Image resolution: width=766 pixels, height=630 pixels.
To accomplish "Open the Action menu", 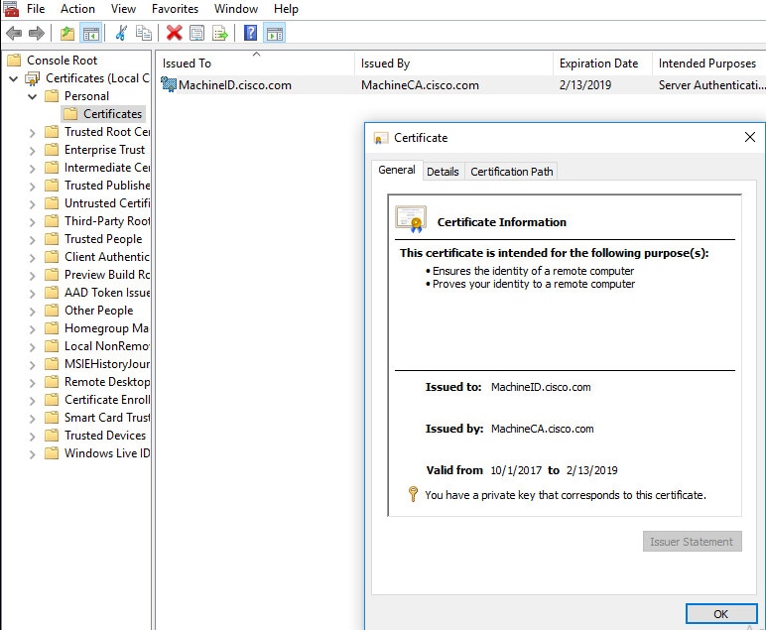I will [x=77, y=9].
